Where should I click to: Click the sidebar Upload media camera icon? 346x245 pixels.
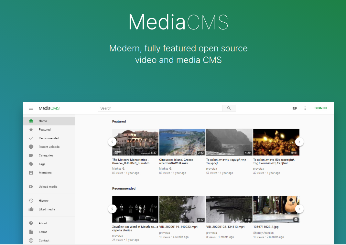coord(31,187)
